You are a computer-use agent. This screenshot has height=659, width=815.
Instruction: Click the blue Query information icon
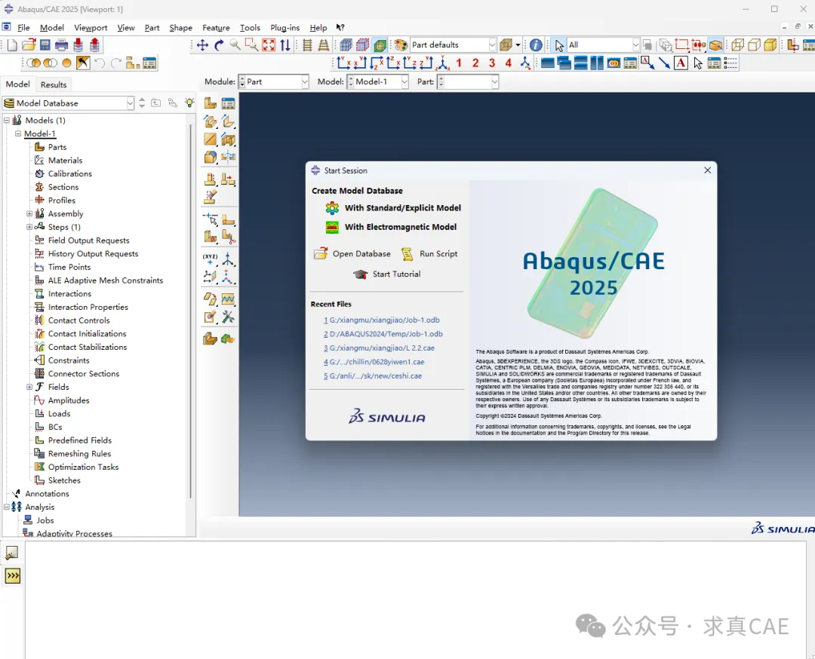coord(536,45)
